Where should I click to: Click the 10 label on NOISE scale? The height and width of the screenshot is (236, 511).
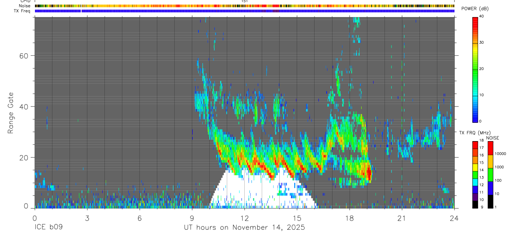[x=497, y=194]
